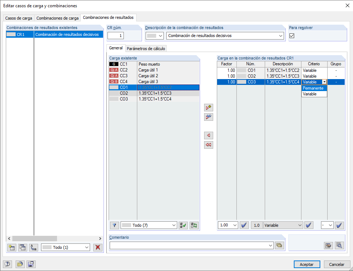Click the Cancelar button
Viewport: 353px width, 271px height.
pyautogui.click(x=337, y=264)
